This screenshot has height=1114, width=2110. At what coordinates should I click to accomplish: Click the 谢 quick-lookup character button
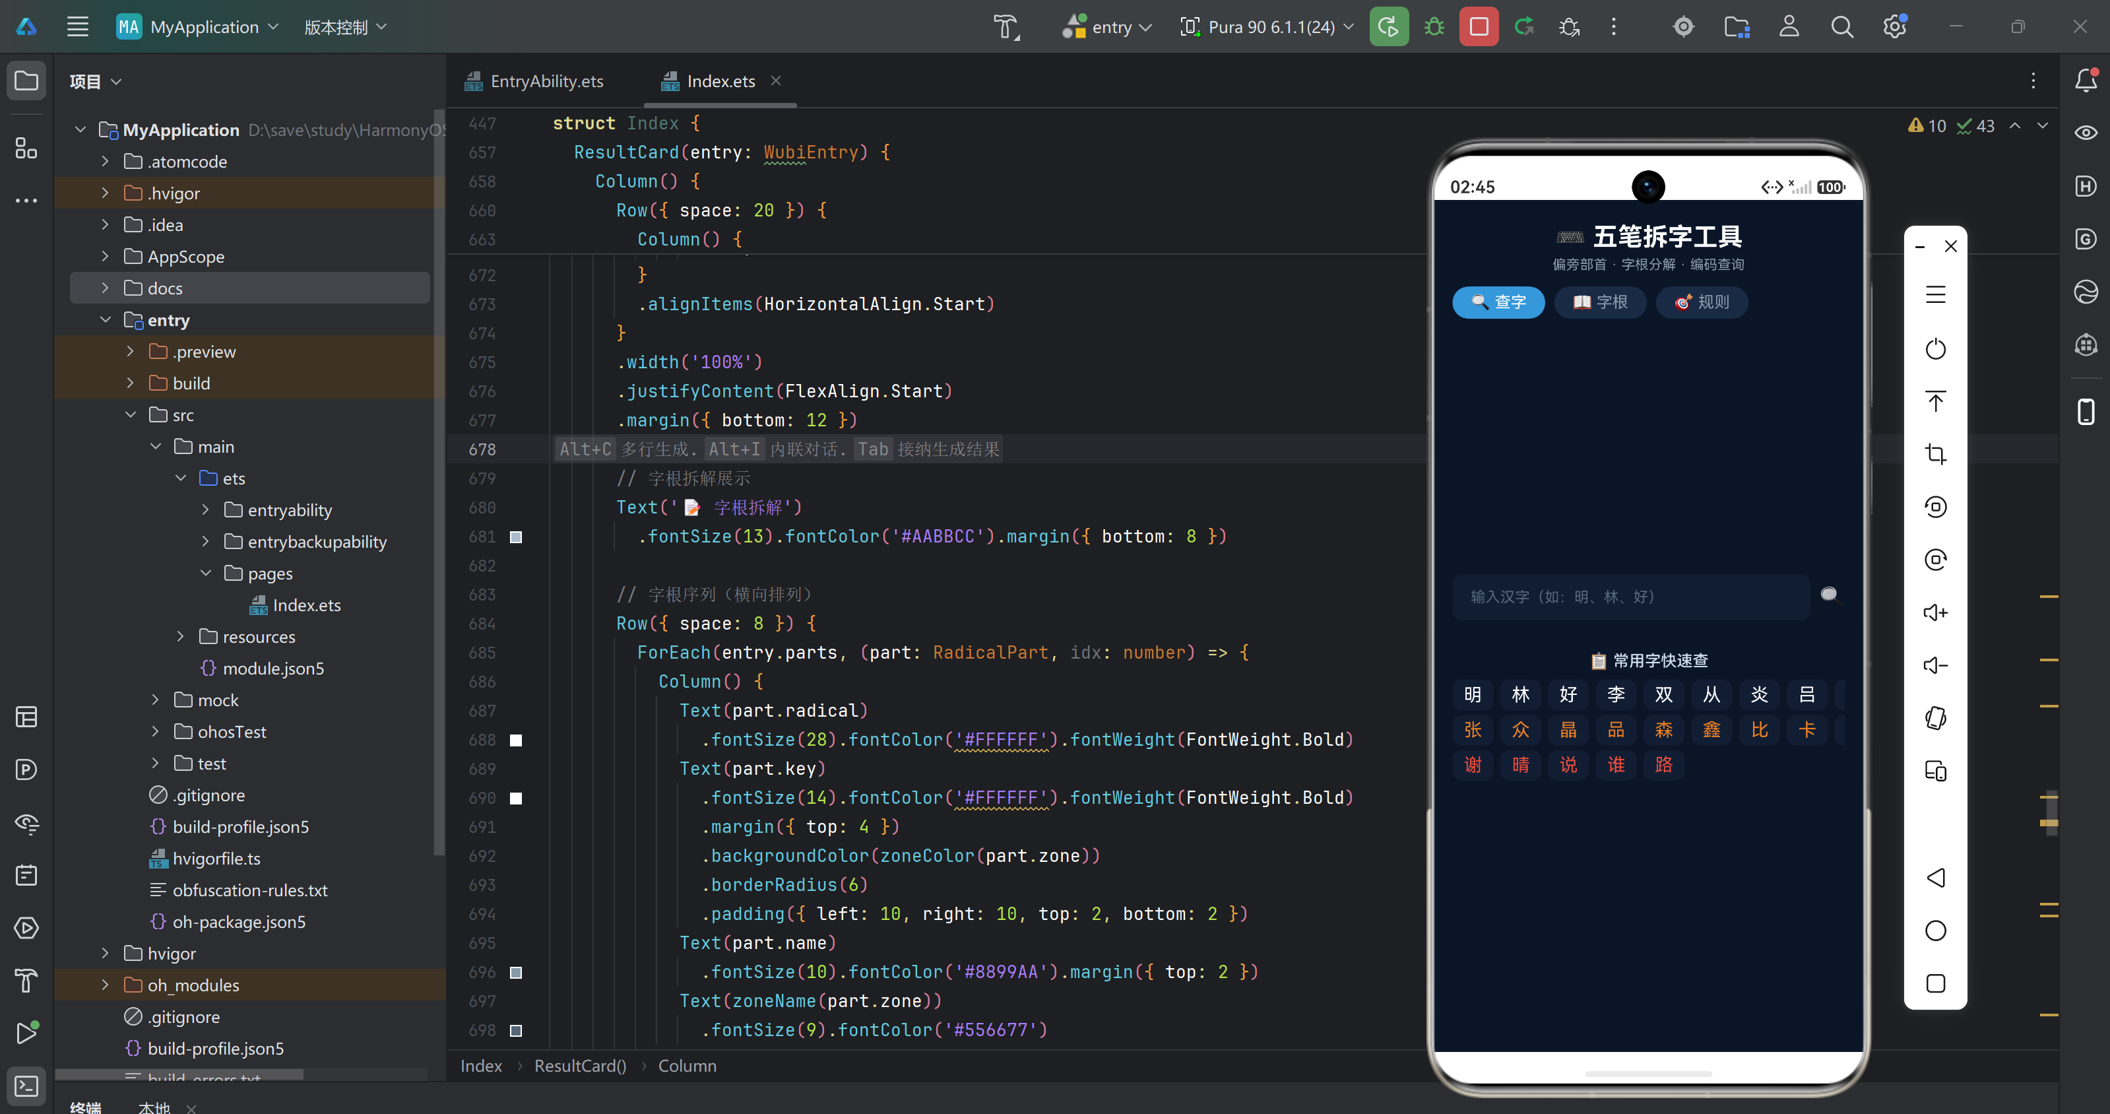[1473, 764]
